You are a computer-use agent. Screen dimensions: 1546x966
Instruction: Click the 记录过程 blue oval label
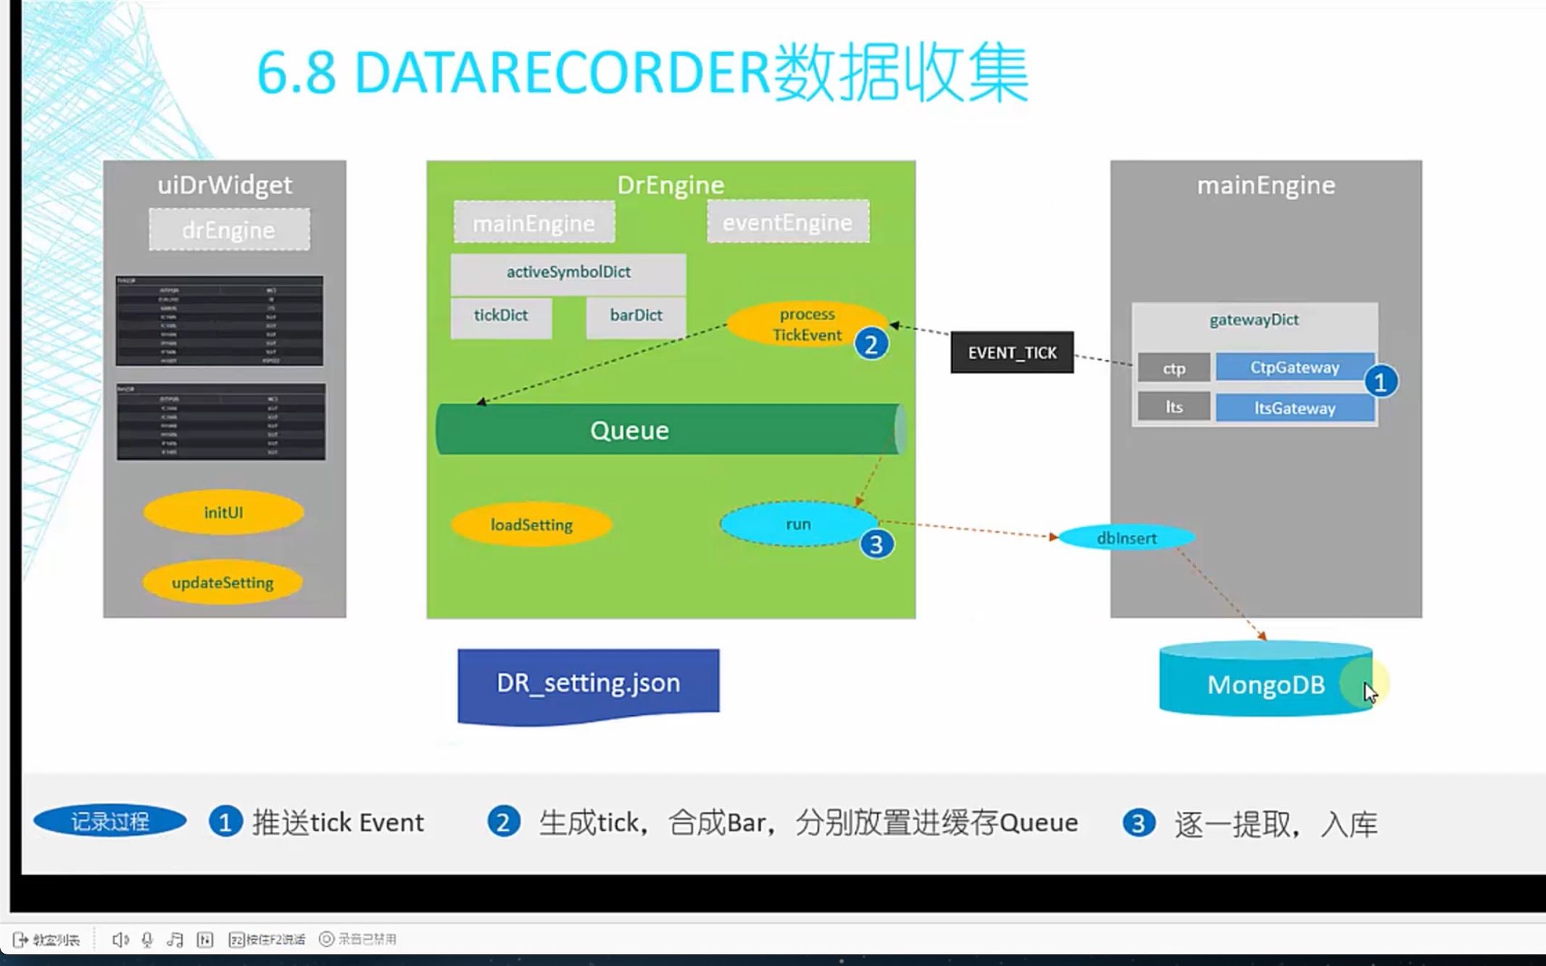point(110,821)
